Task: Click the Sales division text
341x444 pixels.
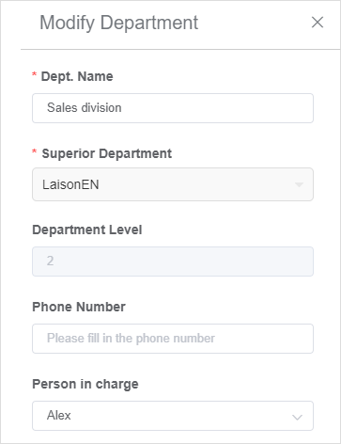Action: point(85,107)
